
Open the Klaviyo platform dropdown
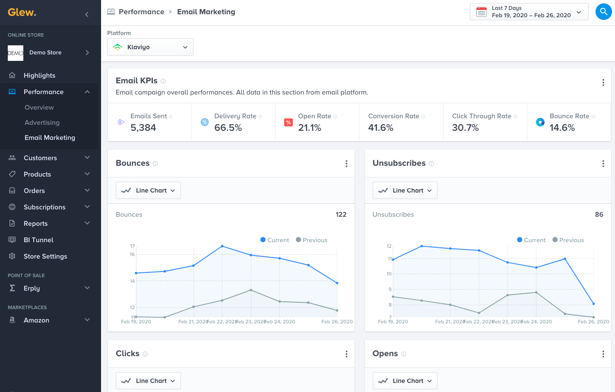coord(150,47)
